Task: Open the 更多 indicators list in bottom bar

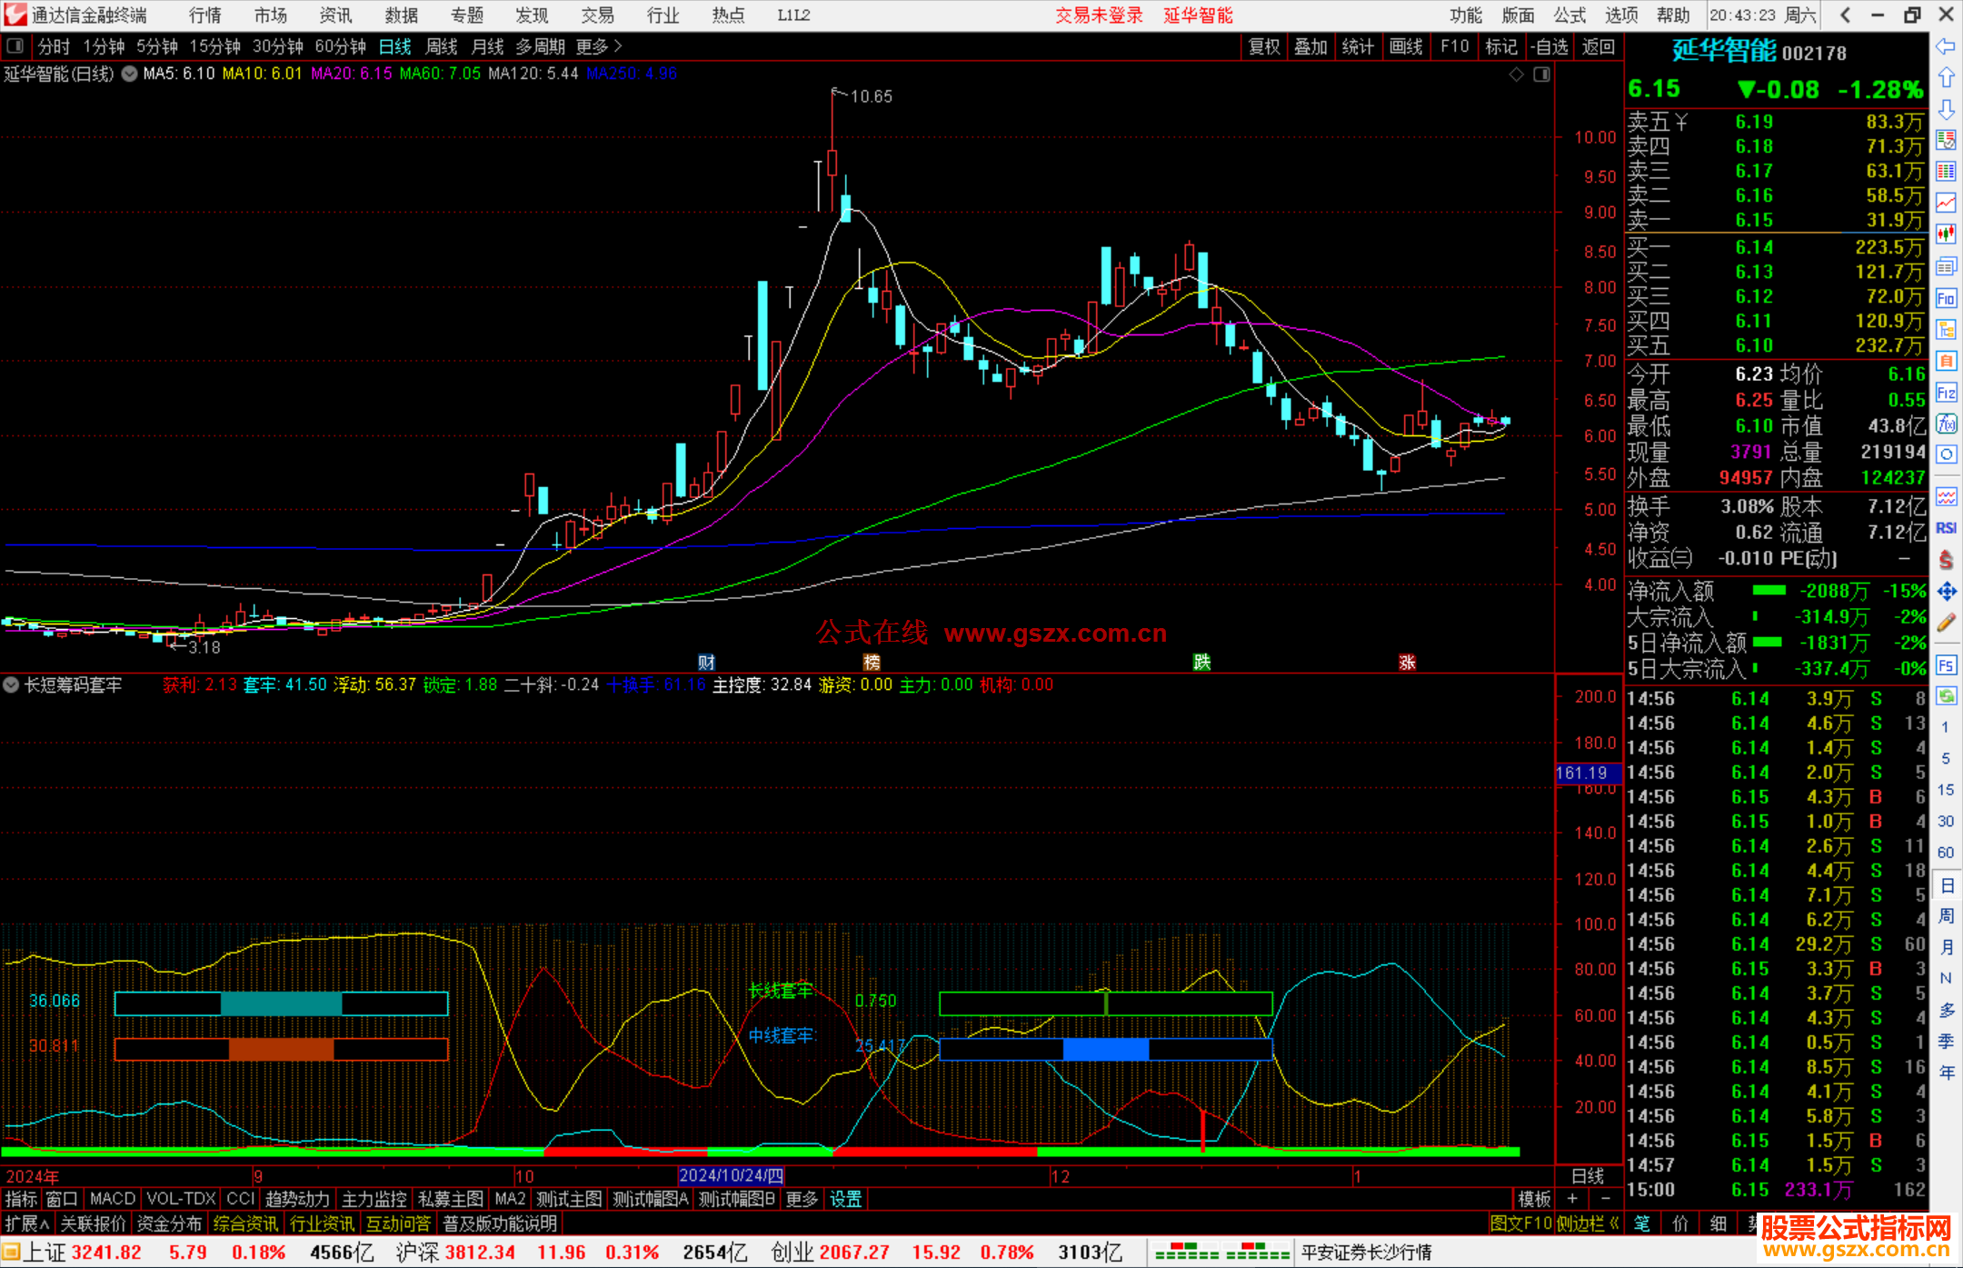Action: pyautogui.click(x=802, y=1199)
